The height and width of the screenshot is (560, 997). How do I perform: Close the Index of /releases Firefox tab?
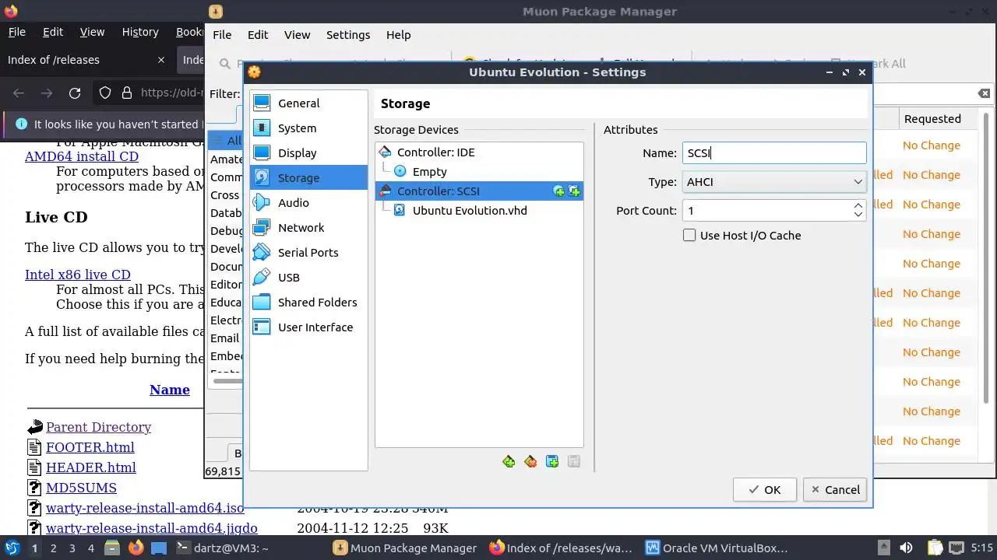(161, 60)
